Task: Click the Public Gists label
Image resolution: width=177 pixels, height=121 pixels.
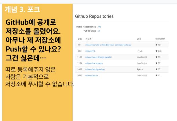Action: tap(90, 31)
